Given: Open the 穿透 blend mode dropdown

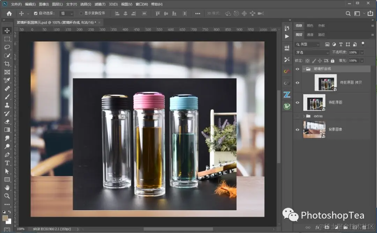Looking at the screenshot, I should tap(312, 52).
